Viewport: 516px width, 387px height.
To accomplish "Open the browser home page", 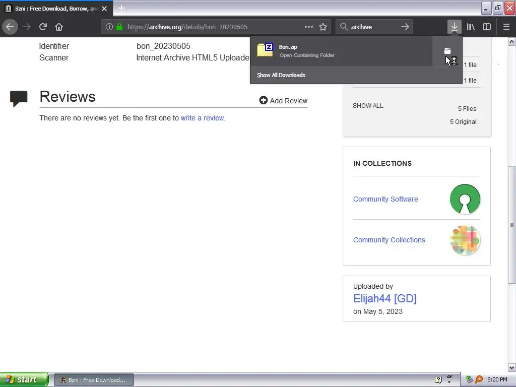I will click(59, 27).
